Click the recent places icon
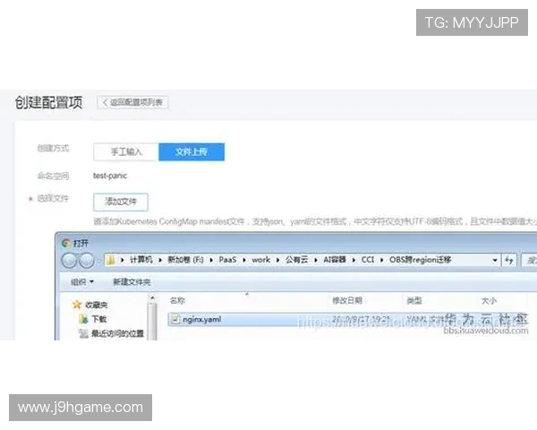Image resolution: width=537 pixels, height=430 pixels. point(83,333)
